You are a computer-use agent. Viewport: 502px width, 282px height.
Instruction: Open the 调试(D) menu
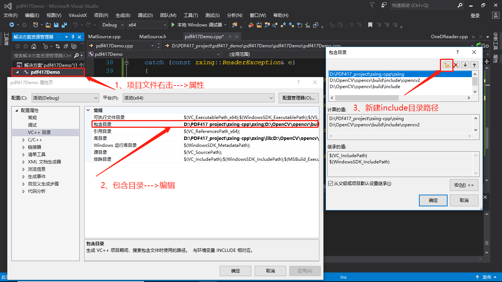144,15
